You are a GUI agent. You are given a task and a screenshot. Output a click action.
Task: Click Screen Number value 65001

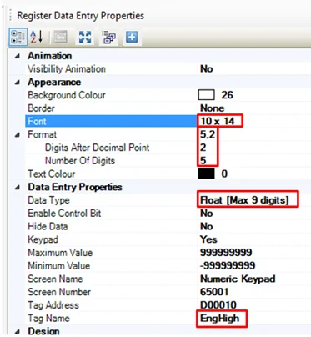pyautogui.click(x=214, y=292)
